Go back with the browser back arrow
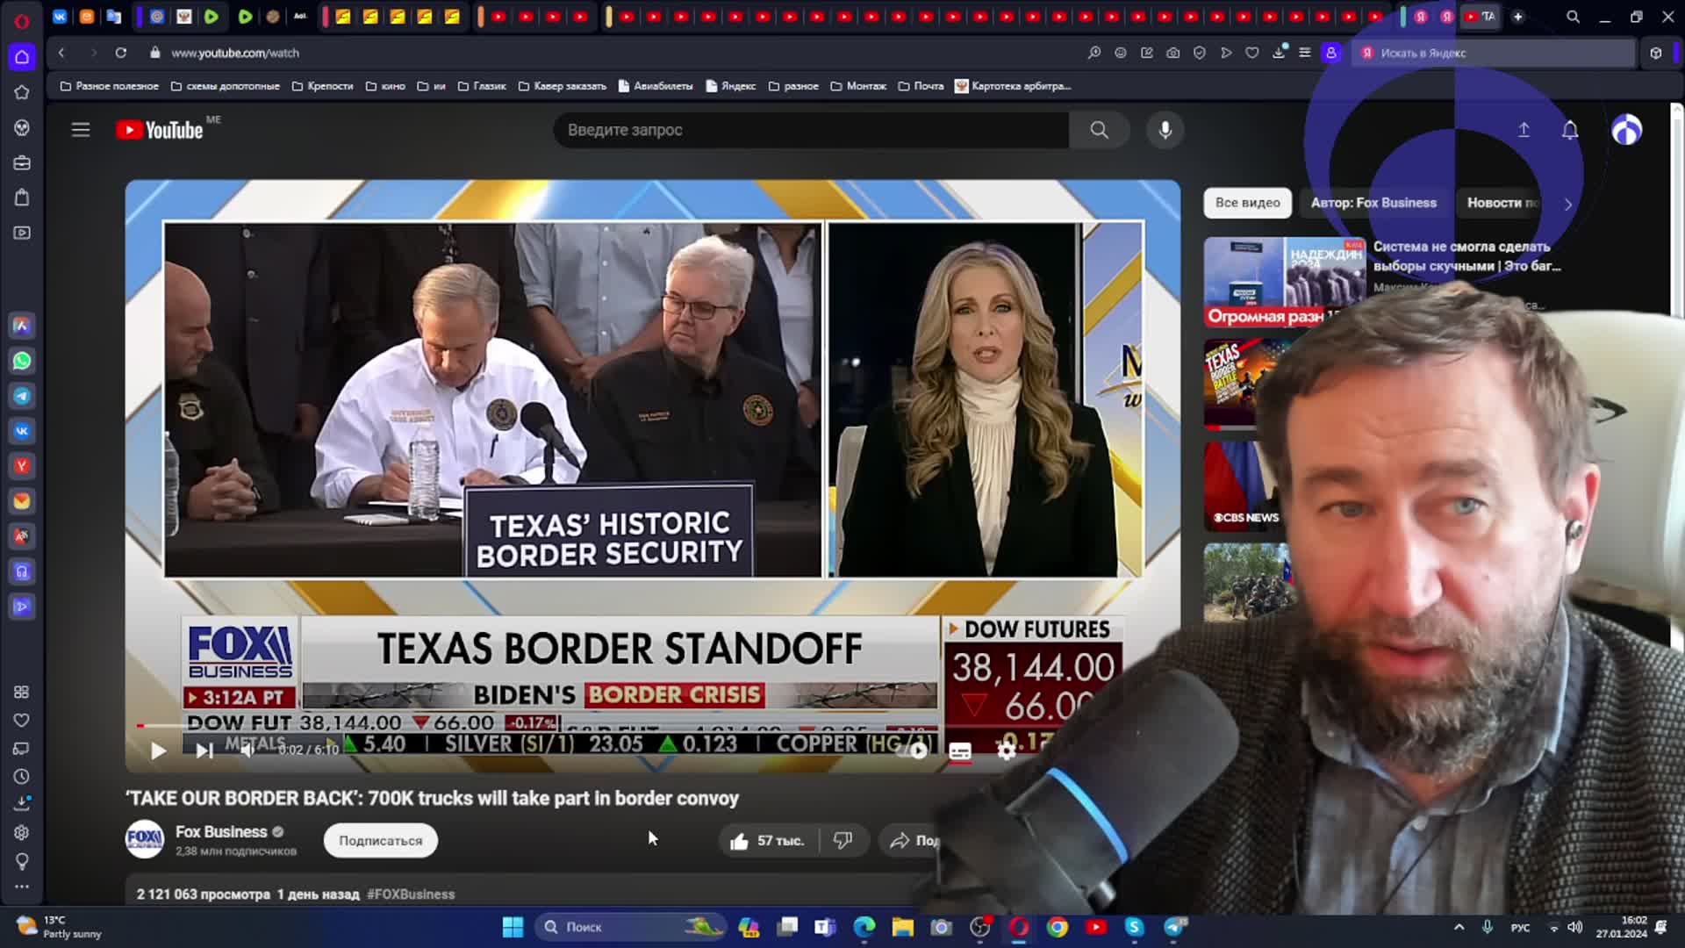 pyautogui.click(x=61, y=53)
